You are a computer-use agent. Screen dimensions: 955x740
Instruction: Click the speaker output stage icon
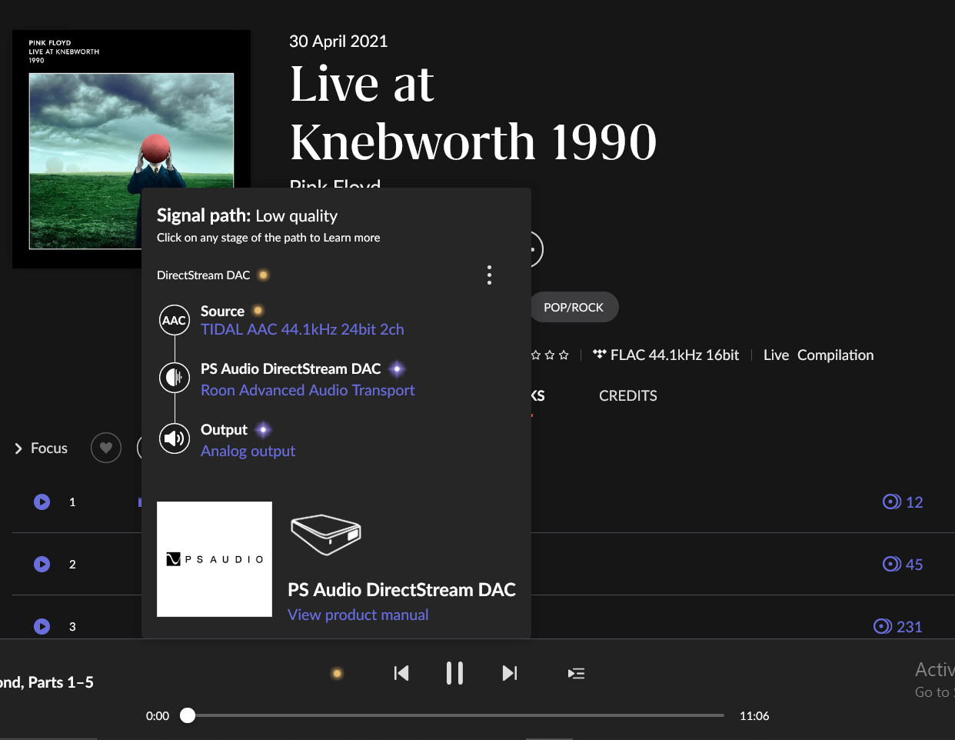(x=175, y=438)
